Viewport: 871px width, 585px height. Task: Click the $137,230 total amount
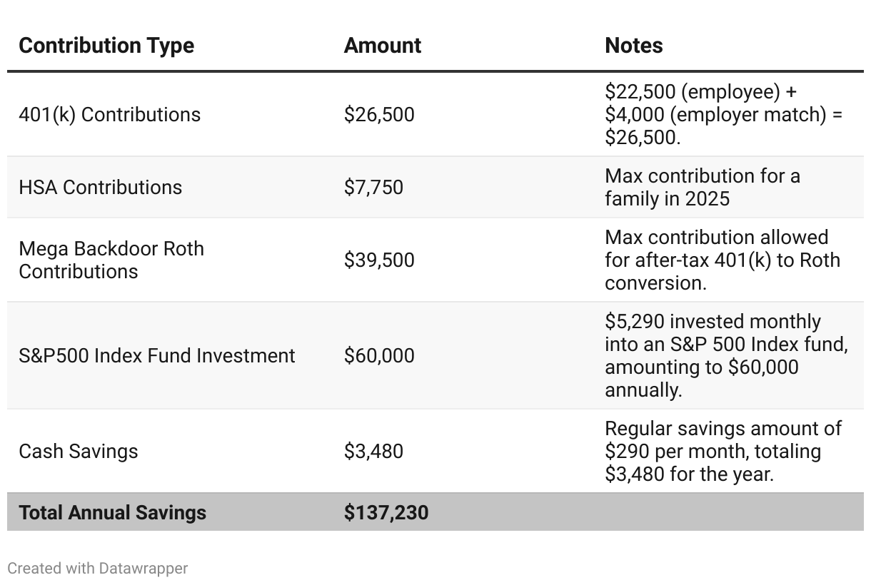click(x=386, y=513)
